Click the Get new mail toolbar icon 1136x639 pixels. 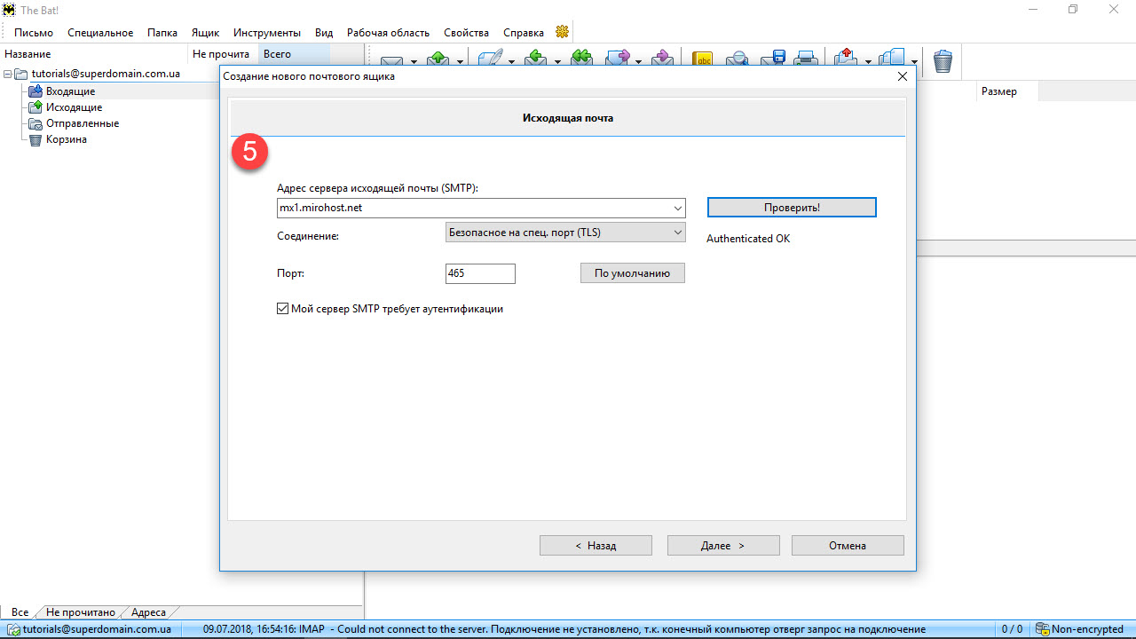(392, 60)
